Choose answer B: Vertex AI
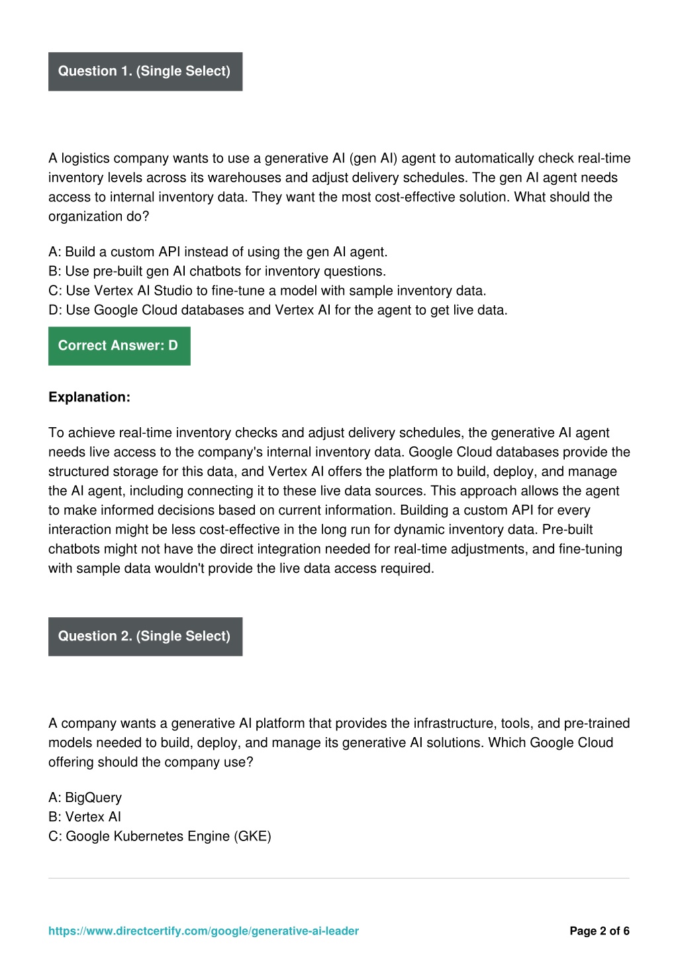The image size is (678, 959). point(85,817)
